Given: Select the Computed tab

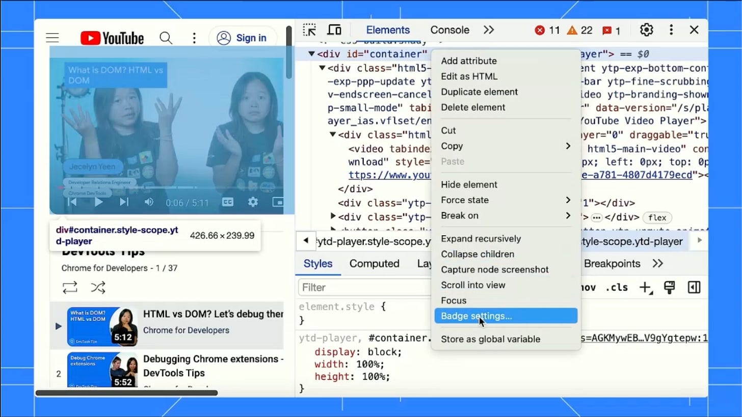Looking at the screenshot, I should click(x=374, y=264).
